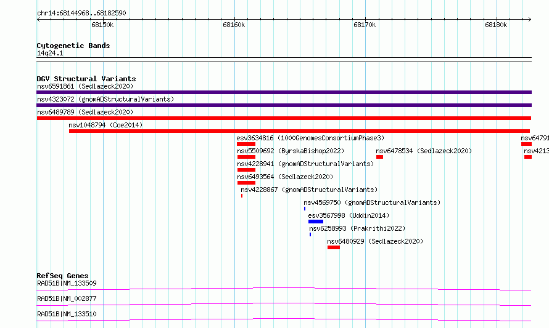This screenshot has height=328, width=549.
Task: Click the red nsv4228941 variant bar
Action: 247,170
